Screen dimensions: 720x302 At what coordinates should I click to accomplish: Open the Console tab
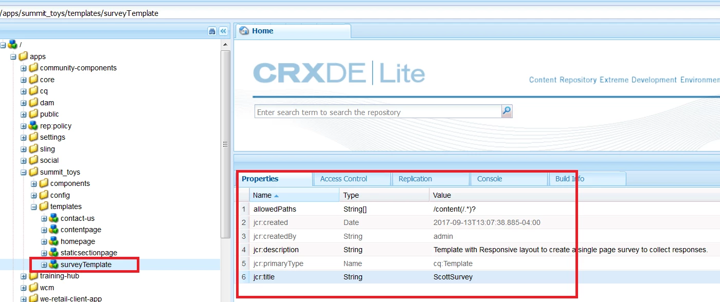click(509, 179)
